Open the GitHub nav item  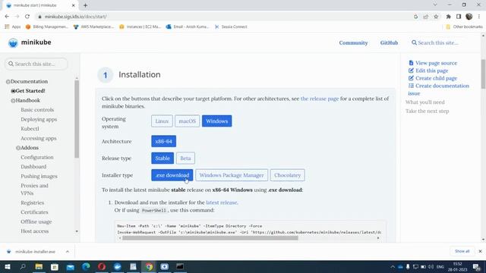[389, 42]
